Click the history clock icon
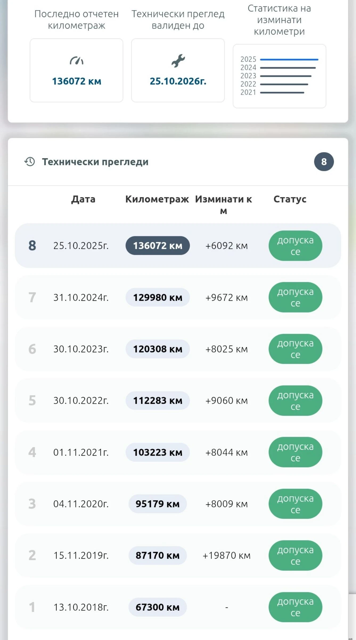Viewport: 356px width, 640px height. (30, 162)
